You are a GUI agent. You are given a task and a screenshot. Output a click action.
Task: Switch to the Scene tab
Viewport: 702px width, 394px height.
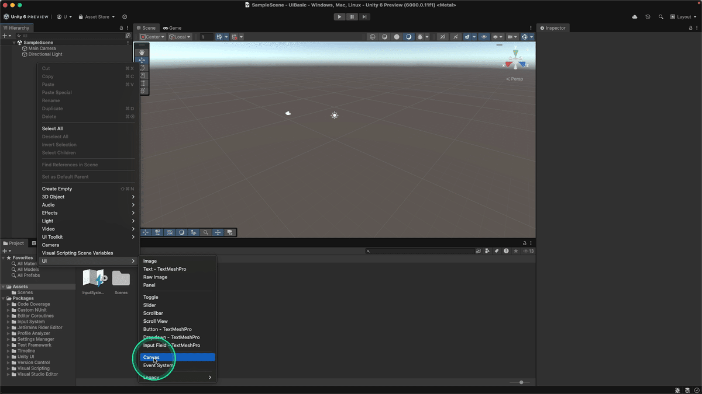(146, 28)
